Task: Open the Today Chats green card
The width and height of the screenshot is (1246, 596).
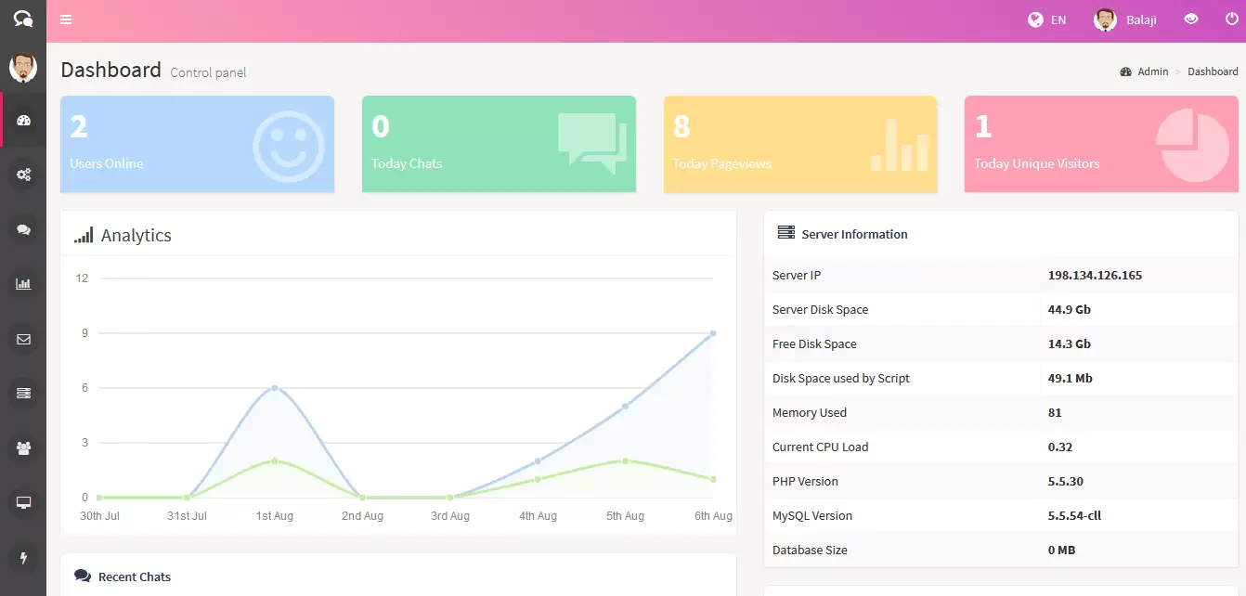Action: click(x=499, y=144)
